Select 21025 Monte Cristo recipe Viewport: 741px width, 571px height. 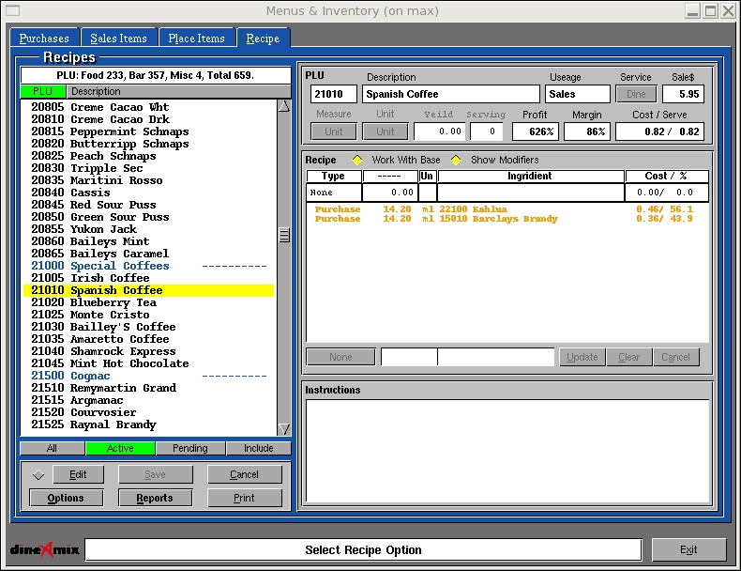click(x=148, y=315)
